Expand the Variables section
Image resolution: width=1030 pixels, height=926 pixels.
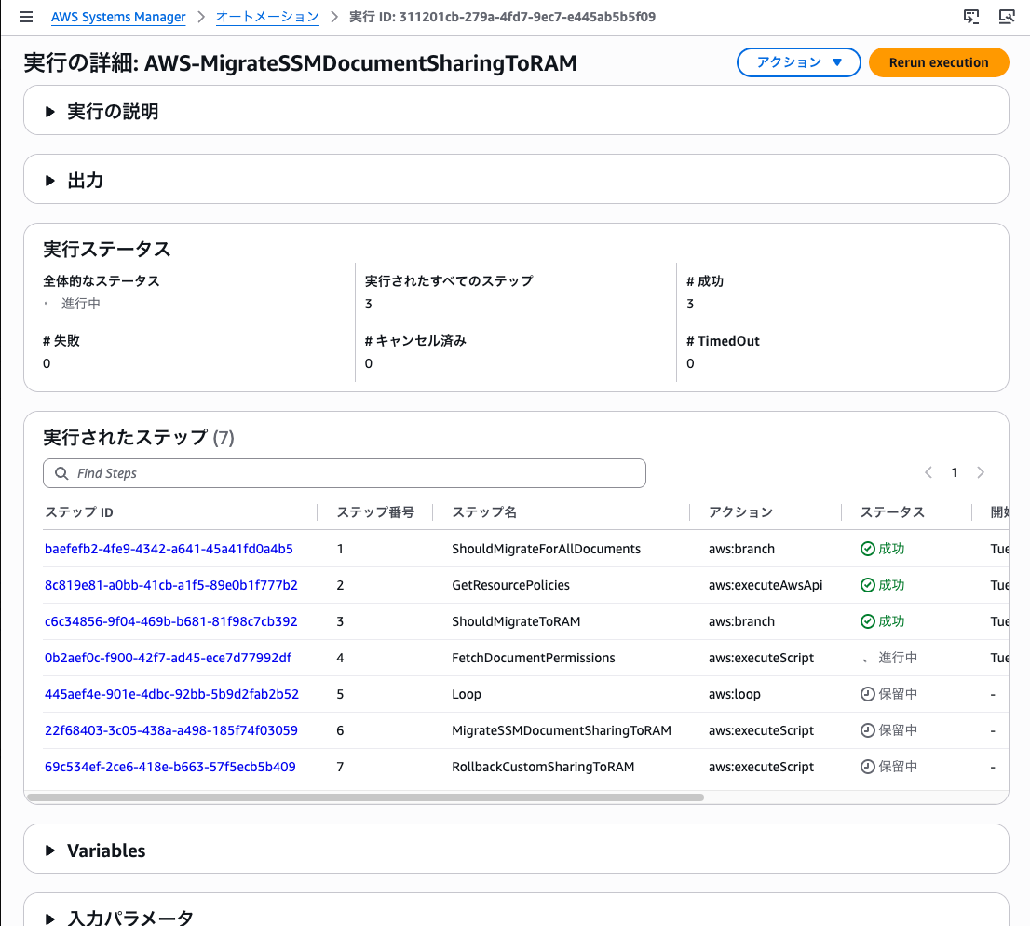(x=50, y=851)
